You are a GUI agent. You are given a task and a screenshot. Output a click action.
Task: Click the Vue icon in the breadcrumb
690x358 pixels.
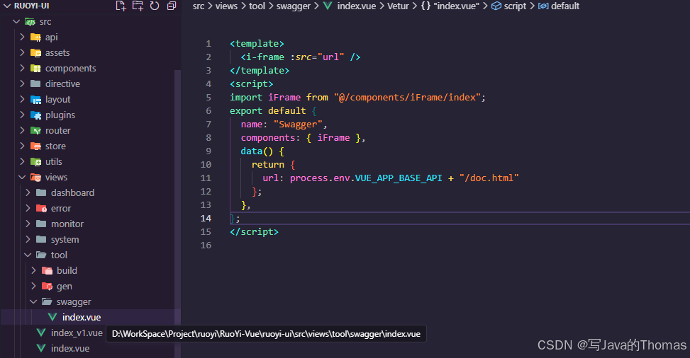(328, 6)
